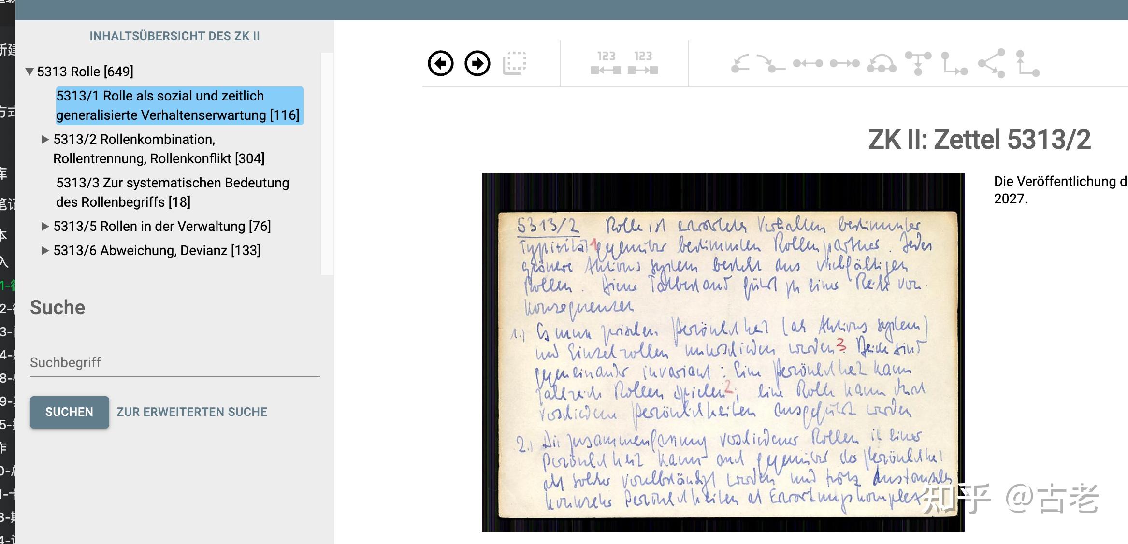Click the T-shaped downward-branch node icon
The image size is (1128, 544).
pos(918,63)
